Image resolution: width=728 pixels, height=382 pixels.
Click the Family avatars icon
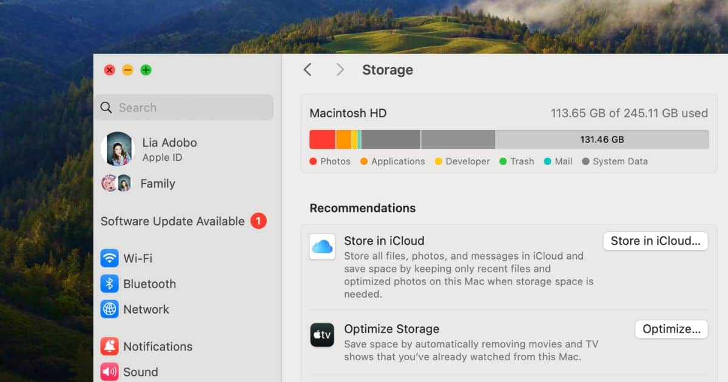tap(116, 183)
